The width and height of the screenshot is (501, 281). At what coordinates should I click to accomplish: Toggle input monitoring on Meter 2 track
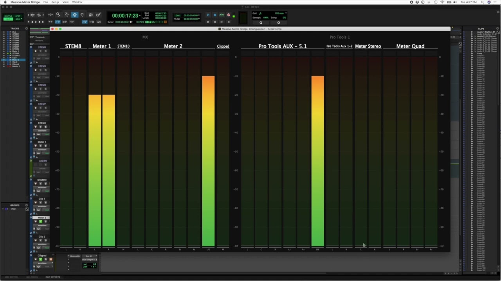(x=41, y=221)
